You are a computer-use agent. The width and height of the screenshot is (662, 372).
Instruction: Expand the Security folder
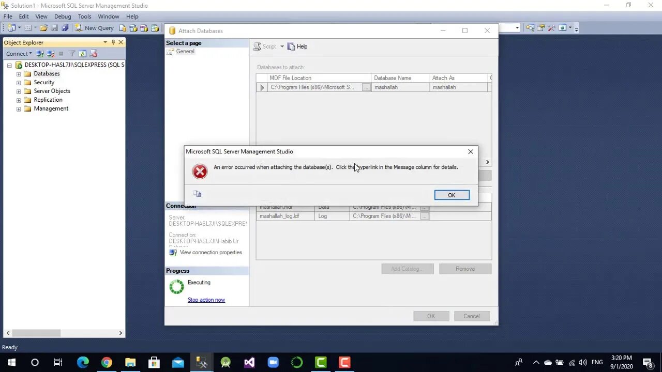tap(19, 83)
